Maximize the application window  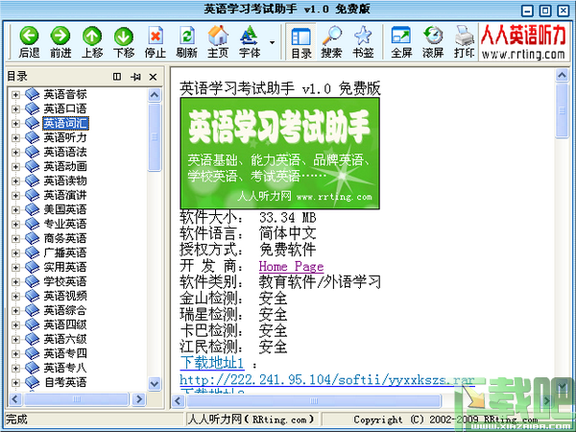pos(545,11)
